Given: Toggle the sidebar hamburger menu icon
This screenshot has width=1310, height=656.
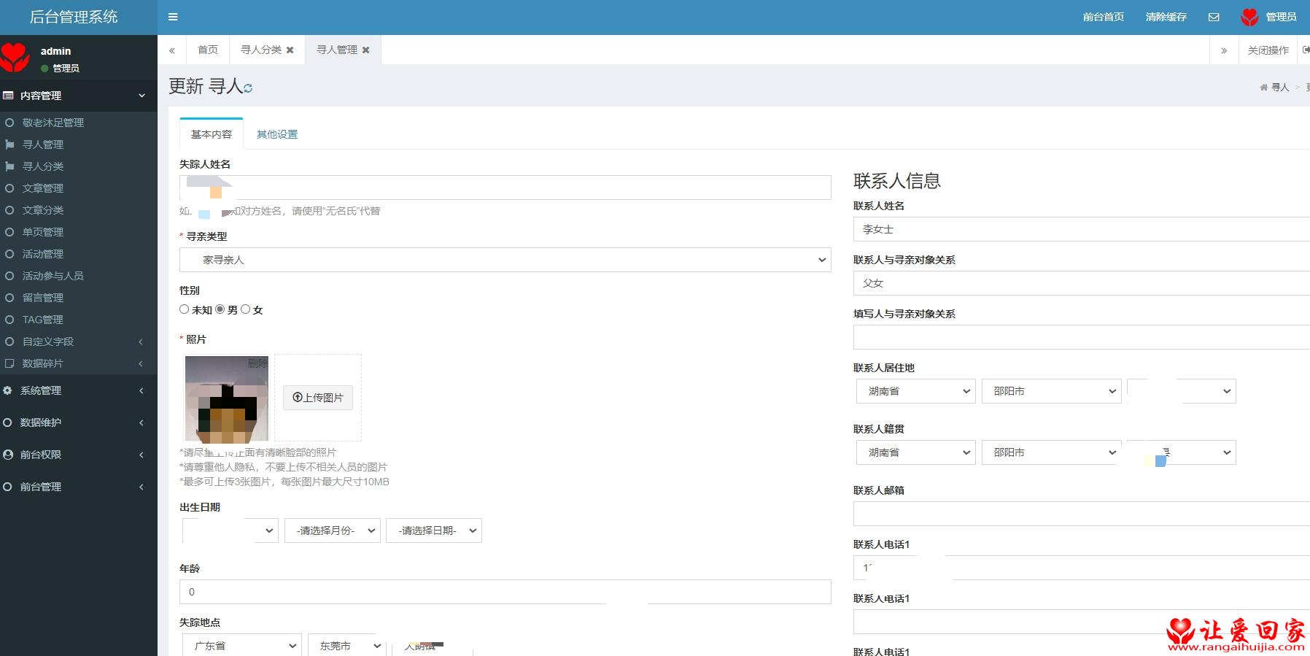Looking at the screenshot, I should point(173,17).
